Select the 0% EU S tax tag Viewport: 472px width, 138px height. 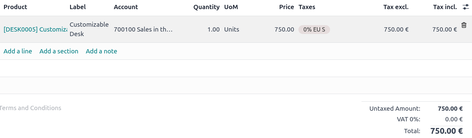[x=314, y=29]
